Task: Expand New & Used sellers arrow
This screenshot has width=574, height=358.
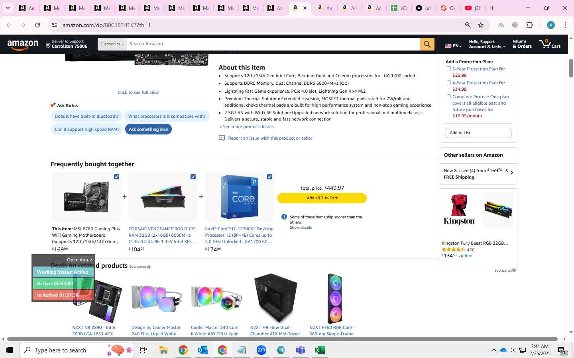Action: pos(512,173)
